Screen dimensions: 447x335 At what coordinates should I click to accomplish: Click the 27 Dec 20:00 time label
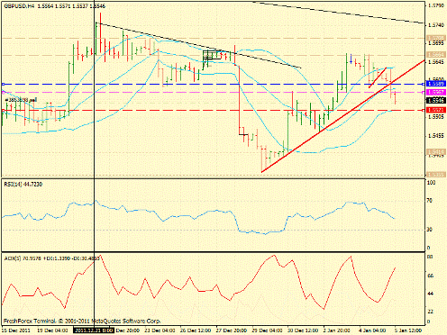pos(232,330)
